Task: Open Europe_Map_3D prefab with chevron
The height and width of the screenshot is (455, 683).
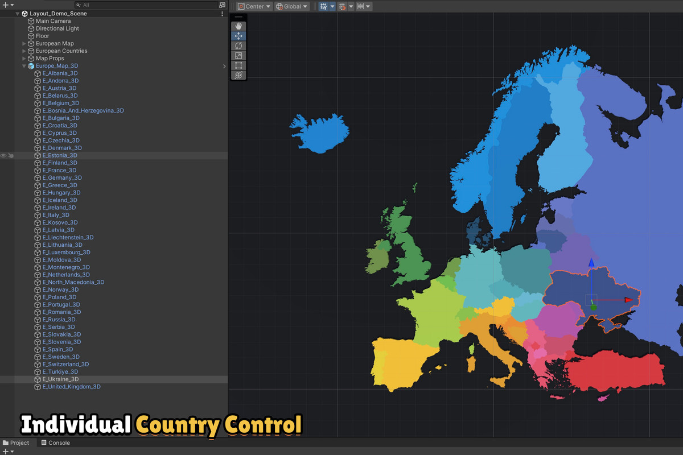Action: [224, 66]
